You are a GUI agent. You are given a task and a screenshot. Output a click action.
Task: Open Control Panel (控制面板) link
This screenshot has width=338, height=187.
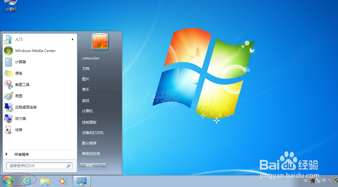click(x=89, y=122)
